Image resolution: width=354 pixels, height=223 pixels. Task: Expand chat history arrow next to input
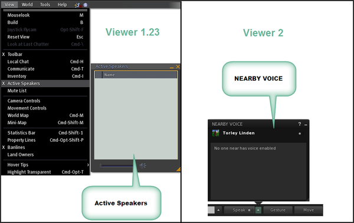point(218,210)
